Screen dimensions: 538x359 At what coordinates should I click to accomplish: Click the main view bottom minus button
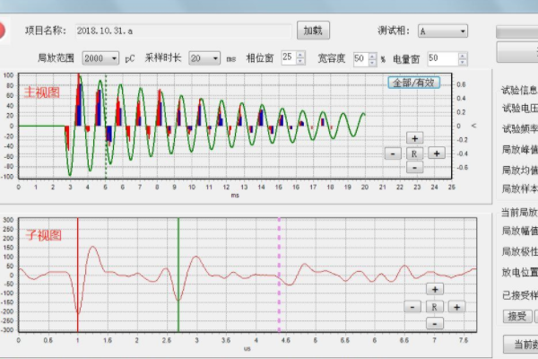pos(414,169)
